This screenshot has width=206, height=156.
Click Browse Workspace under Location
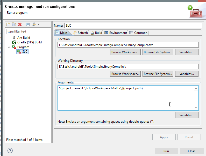coord(125,52)
